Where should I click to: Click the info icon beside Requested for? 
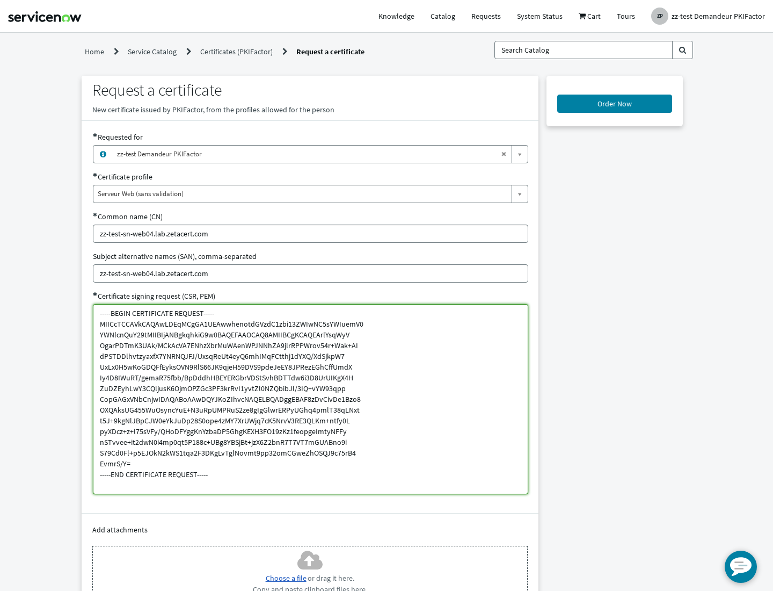coord(103,154)
